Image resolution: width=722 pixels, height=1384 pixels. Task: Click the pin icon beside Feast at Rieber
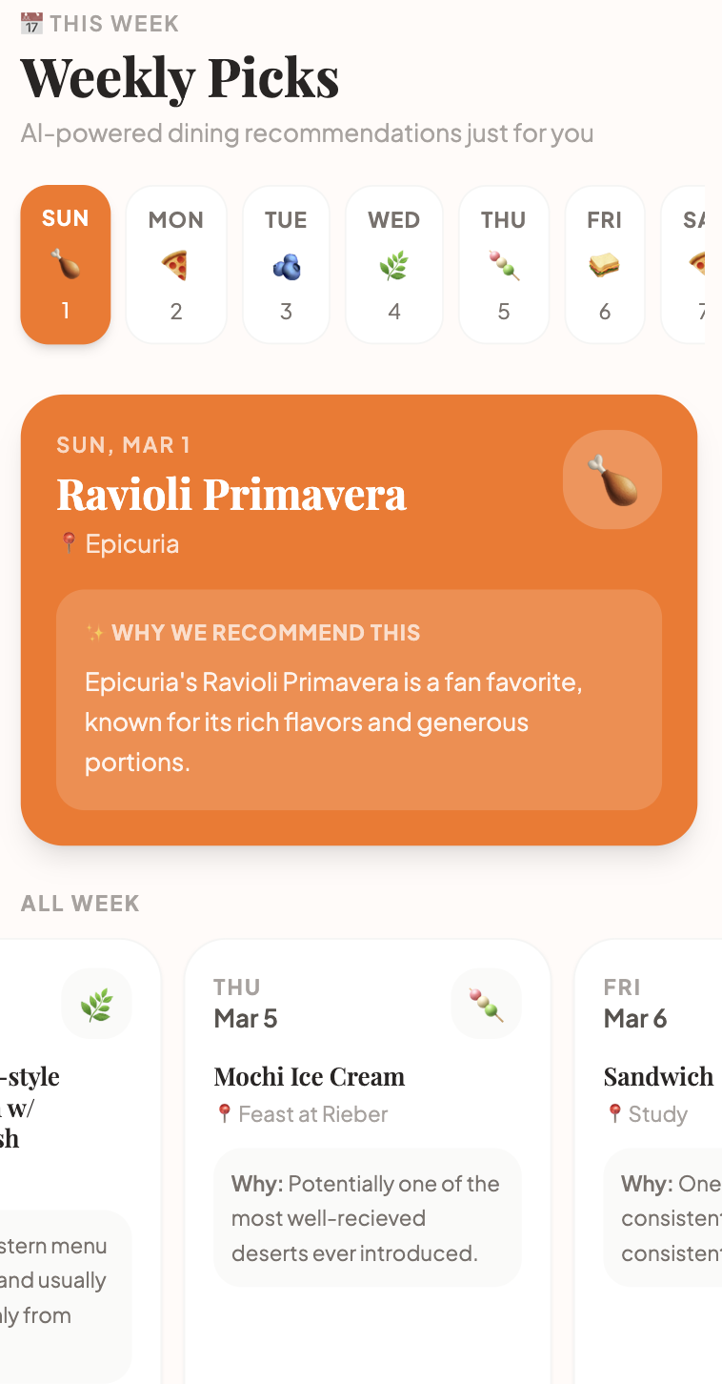click(225, 1113)
